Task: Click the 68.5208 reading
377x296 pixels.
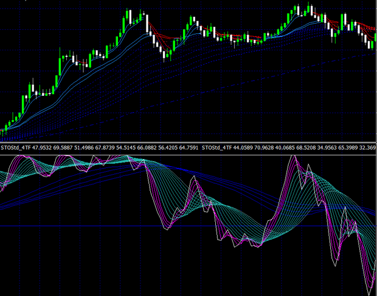Action: point(306,147)
